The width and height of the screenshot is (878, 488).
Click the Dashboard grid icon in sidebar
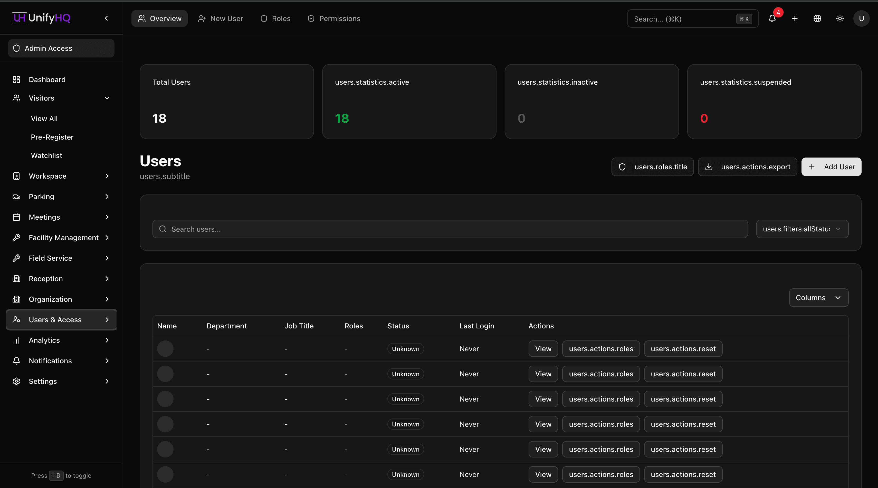pyautogui.click(x=16, y=79)
